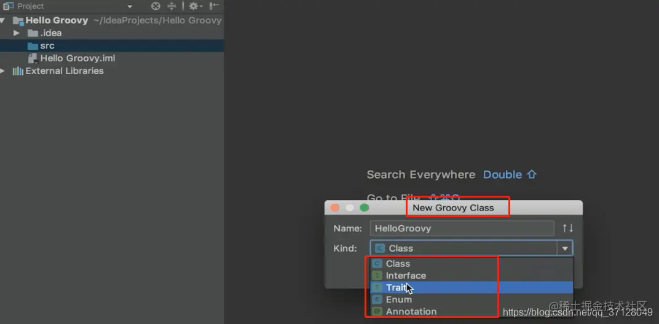Viewport: 659px width, 324px height.
Task: Expand the External Libraries node arrow
Action: coord(2,71)
